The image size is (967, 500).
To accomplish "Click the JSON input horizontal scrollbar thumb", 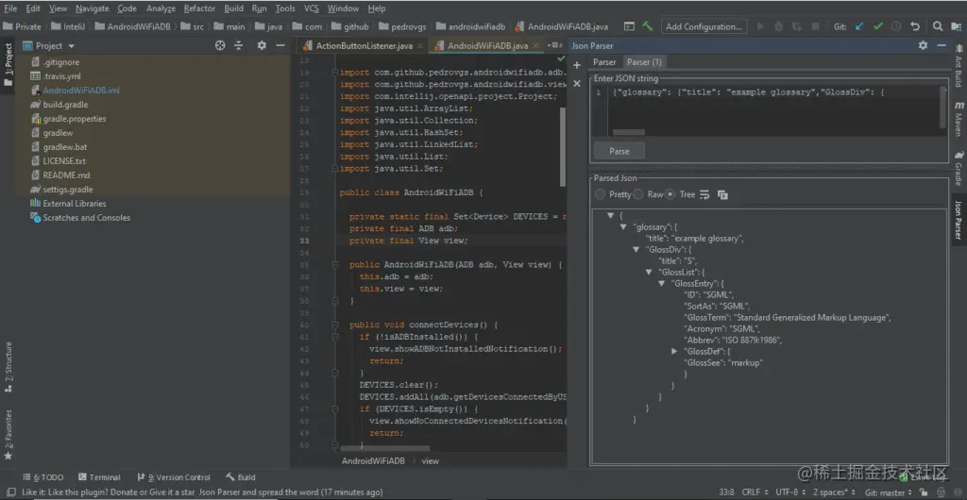I will pyautogui.click(x=629, y=132).
